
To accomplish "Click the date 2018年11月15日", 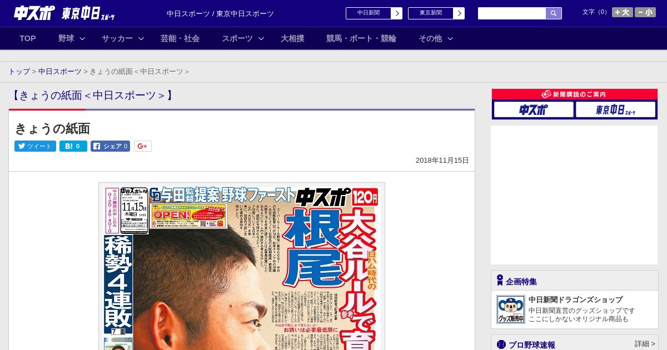I will tap(442, 160).
